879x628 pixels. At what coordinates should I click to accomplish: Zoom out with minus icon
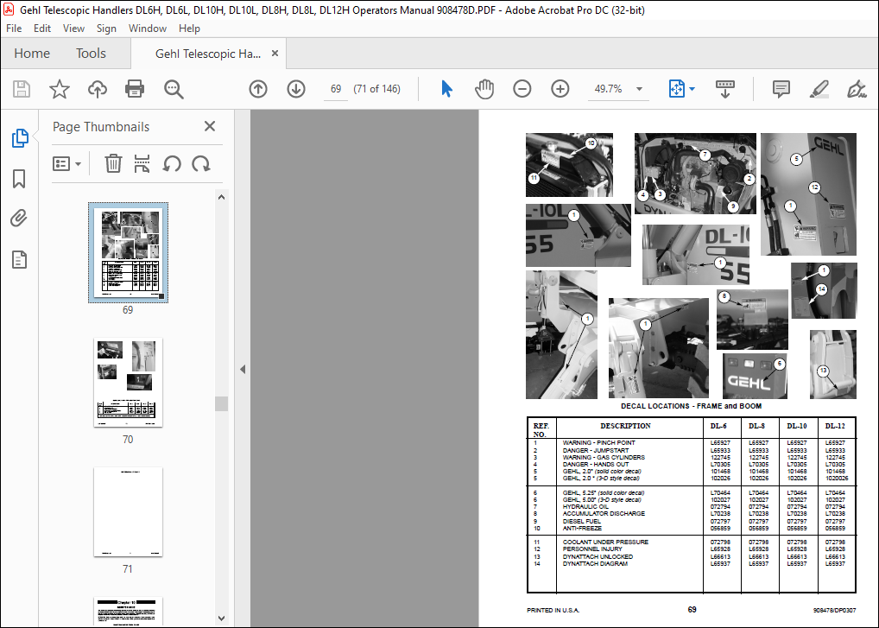click(x=522, y=89)
